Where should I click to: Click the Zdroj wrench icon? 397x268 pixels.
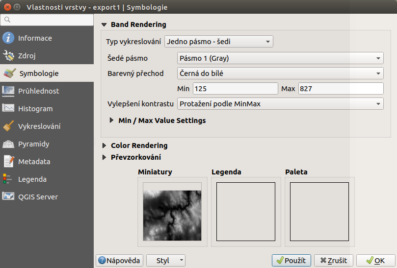pyautogui.click(x=8, y=56)
